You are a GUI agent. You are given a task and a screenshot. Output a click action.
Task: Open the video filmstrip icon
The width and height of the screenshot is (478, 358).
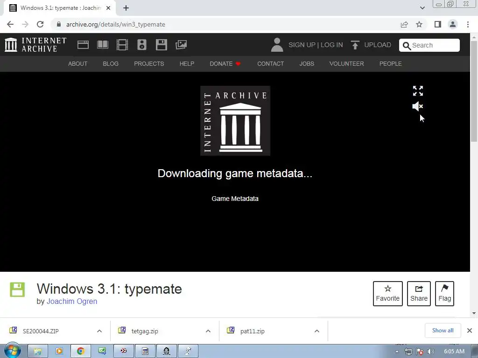click(122, 45)
